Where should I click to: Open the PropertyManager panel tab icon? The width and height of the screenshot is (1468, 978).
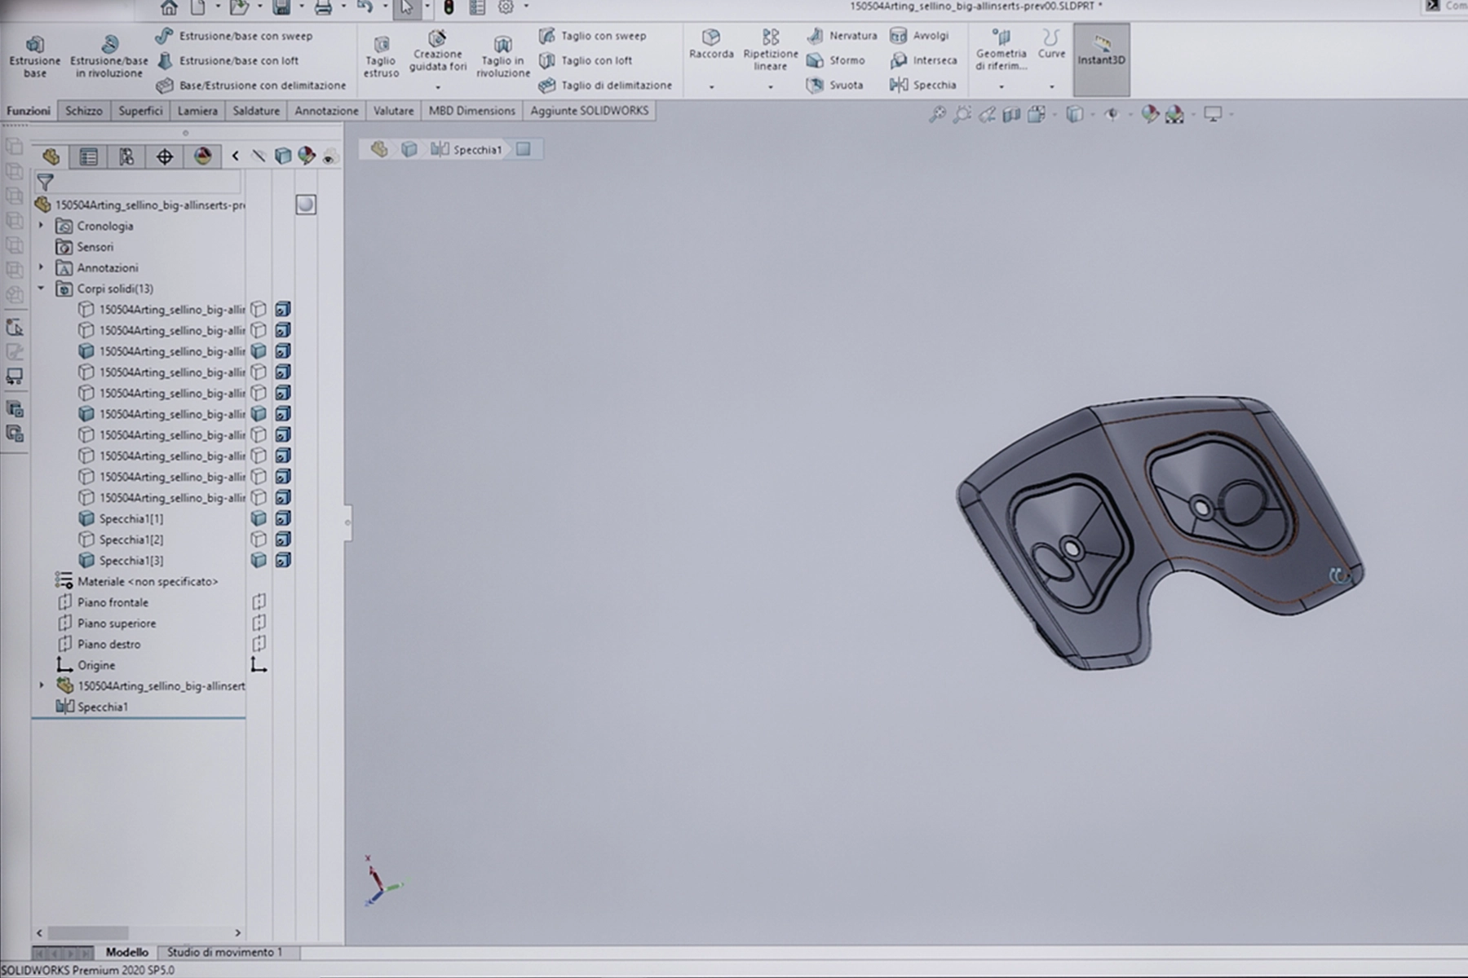89,156
